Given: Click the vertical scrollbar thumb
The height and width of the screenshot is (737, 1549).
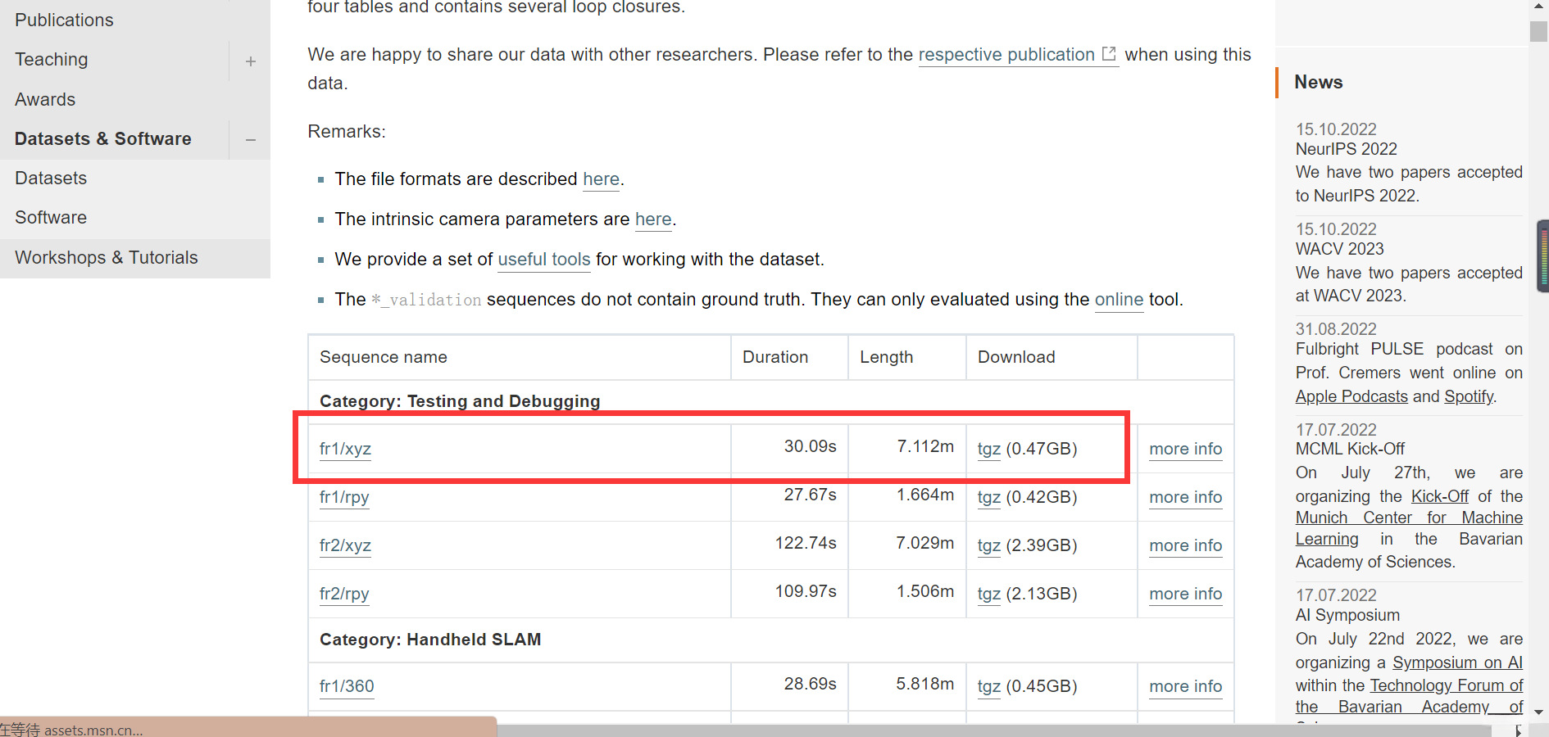Looking at the screenshot, I should [x=1538, y=31].
